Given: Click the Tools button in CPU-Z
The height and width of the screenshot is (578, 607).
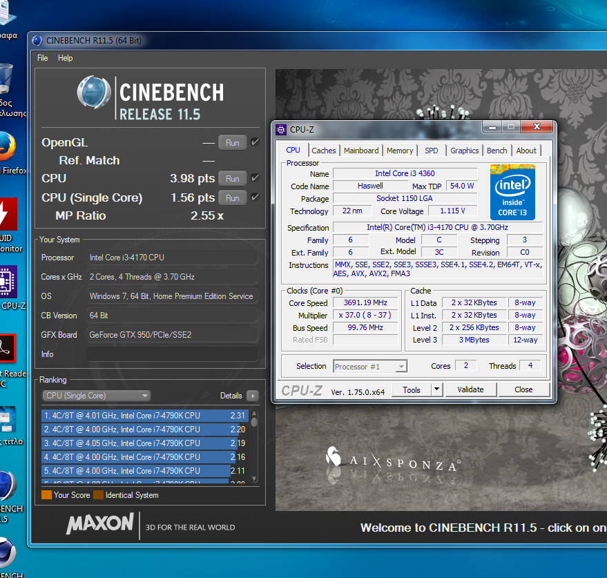Looking at the screenshot, I should coord(411,390).
